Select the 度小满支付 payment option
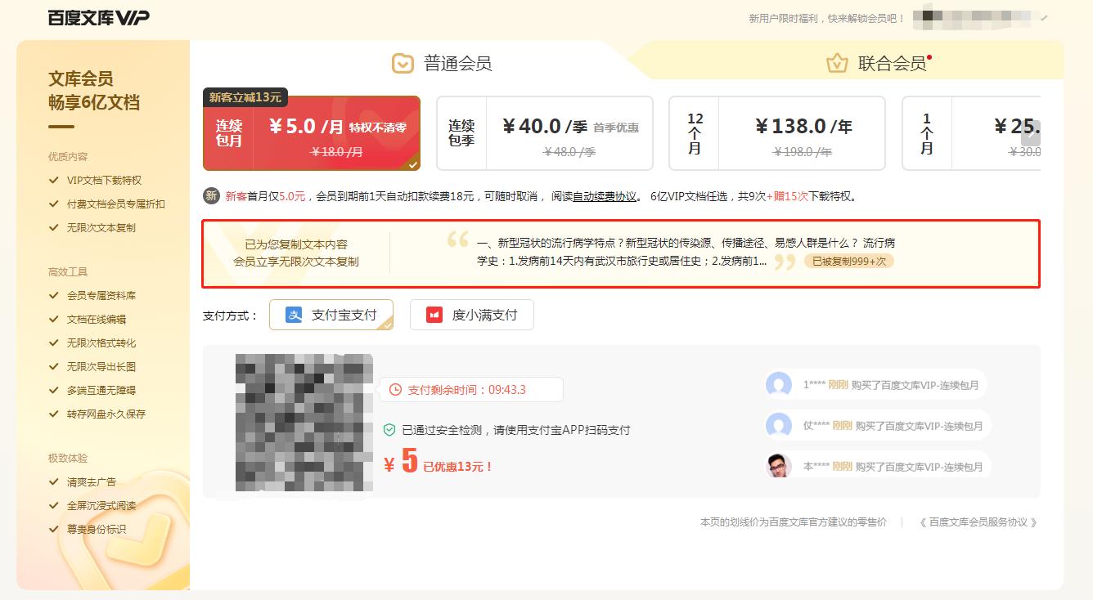 472,315
